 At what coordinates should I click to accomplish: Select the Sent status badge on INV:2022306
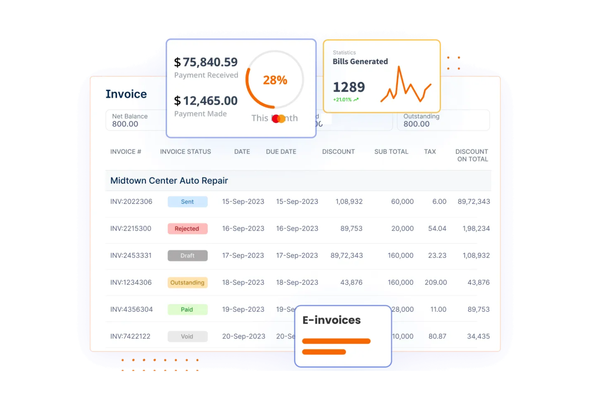pos(187,201)
